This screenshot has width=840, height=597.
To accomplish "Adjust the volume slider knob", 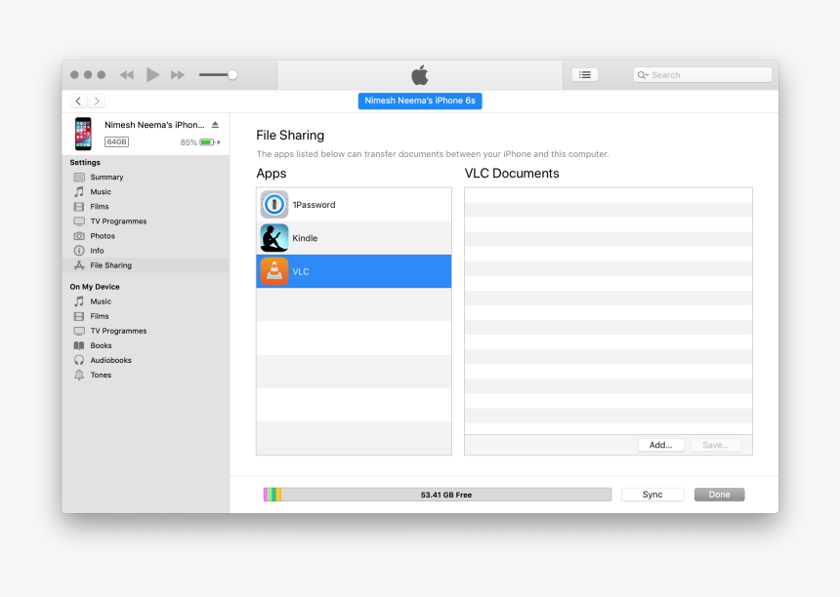I will coord(231,75).
